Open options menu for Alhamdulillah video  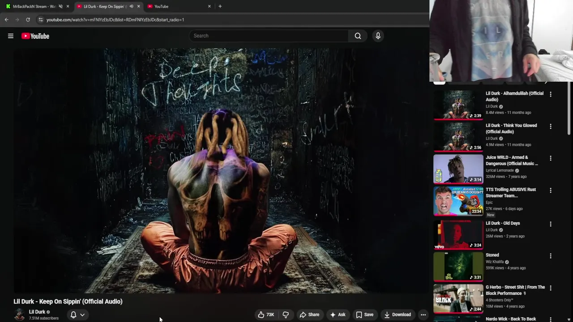tap(551, 94)
